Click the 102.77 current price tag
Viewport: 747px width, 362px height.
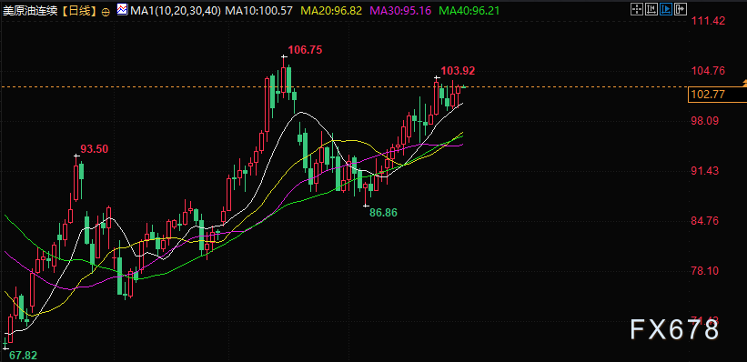point(717,95)
